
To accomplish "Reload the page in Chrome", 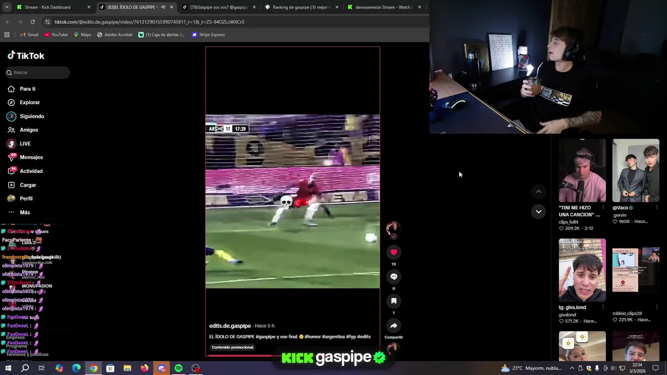I will pyautogui.click(x=32, y=22).
